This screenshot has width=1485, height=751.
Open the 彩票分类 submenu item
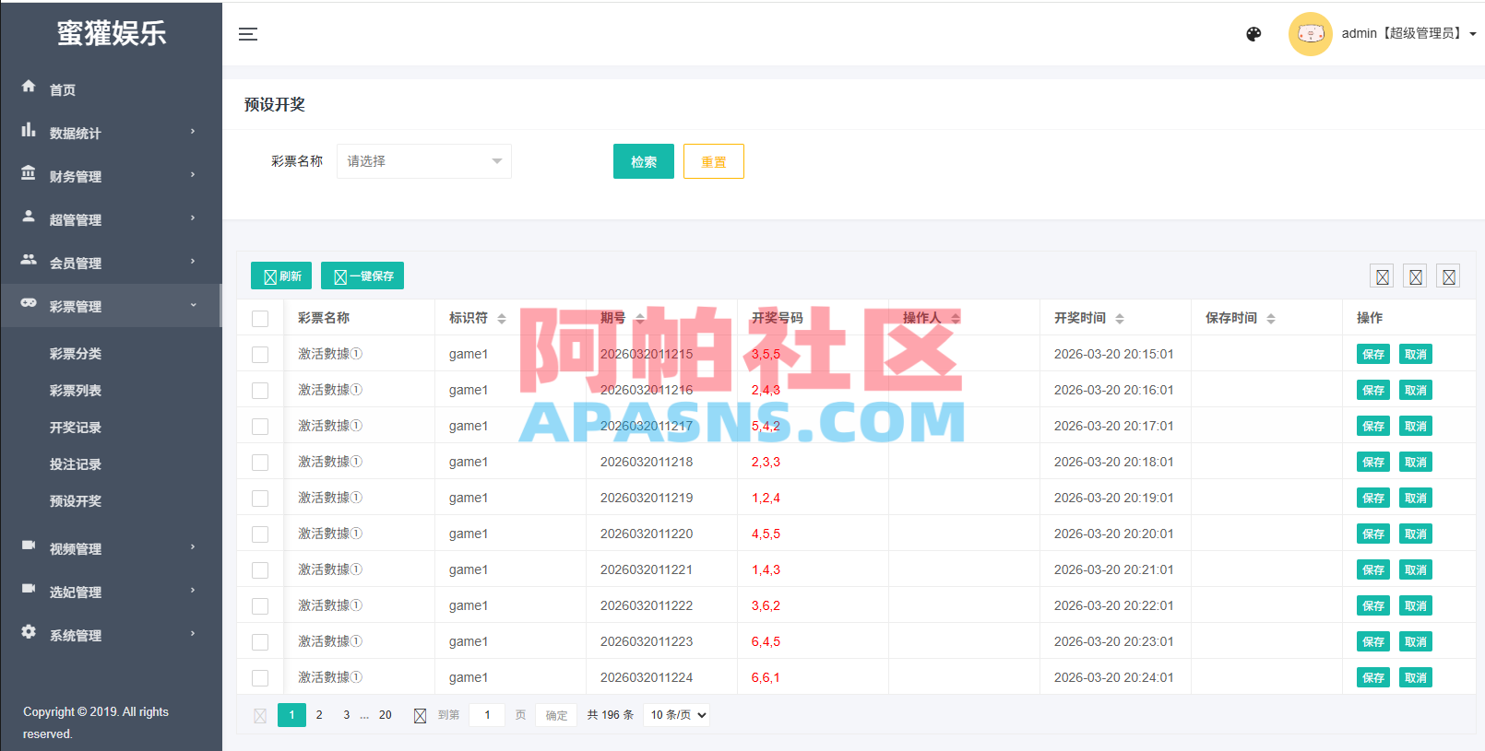click(76, 354)
